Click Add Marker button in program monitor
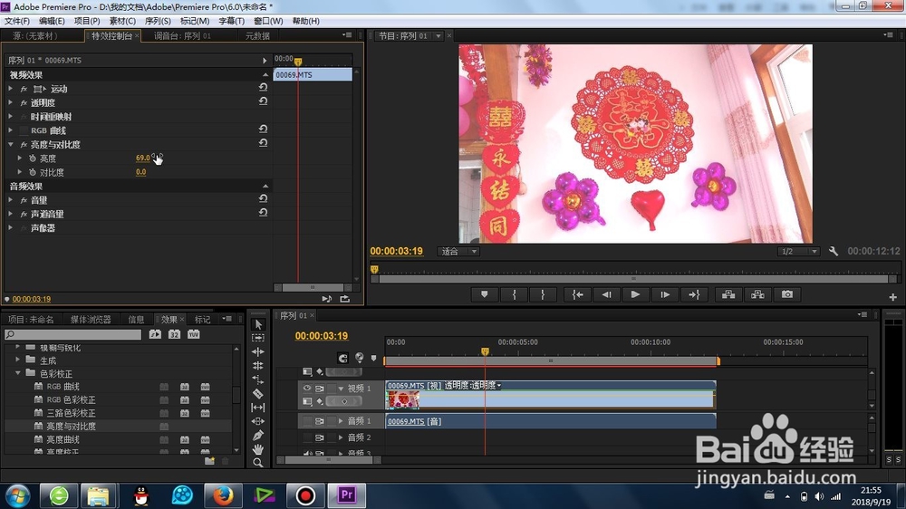Viewport: 906px width, 509px height. pos(484,294)
